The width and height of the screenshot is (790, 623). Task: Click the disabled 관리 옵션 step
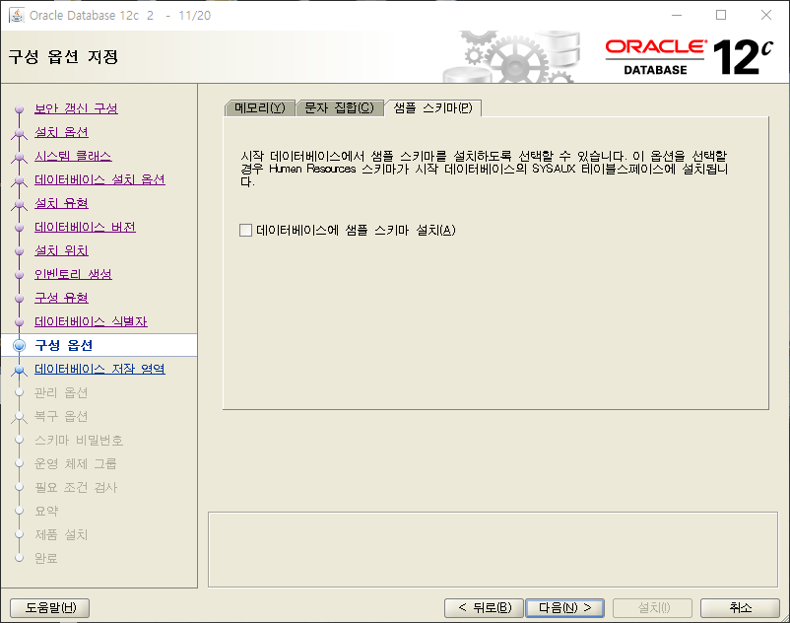point(61,392)
